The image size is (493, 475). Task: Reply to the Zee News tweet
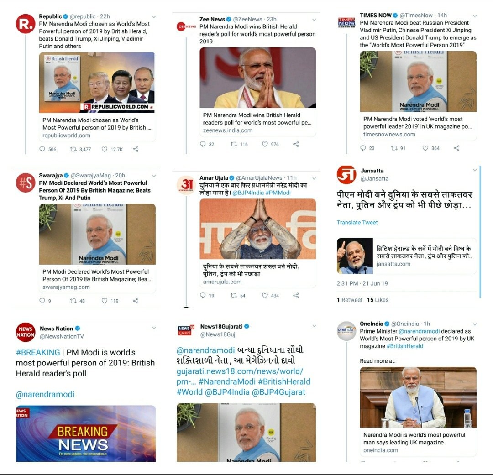(203, 144)
